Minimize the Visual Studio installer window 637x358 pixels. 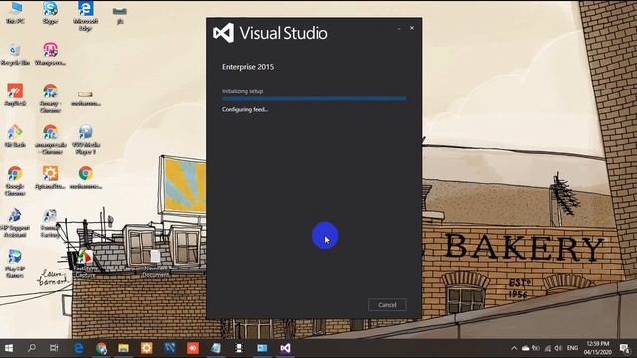[399, 29]
